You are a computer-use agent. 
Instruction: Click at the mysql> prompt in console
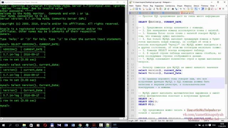pos(5,106)
